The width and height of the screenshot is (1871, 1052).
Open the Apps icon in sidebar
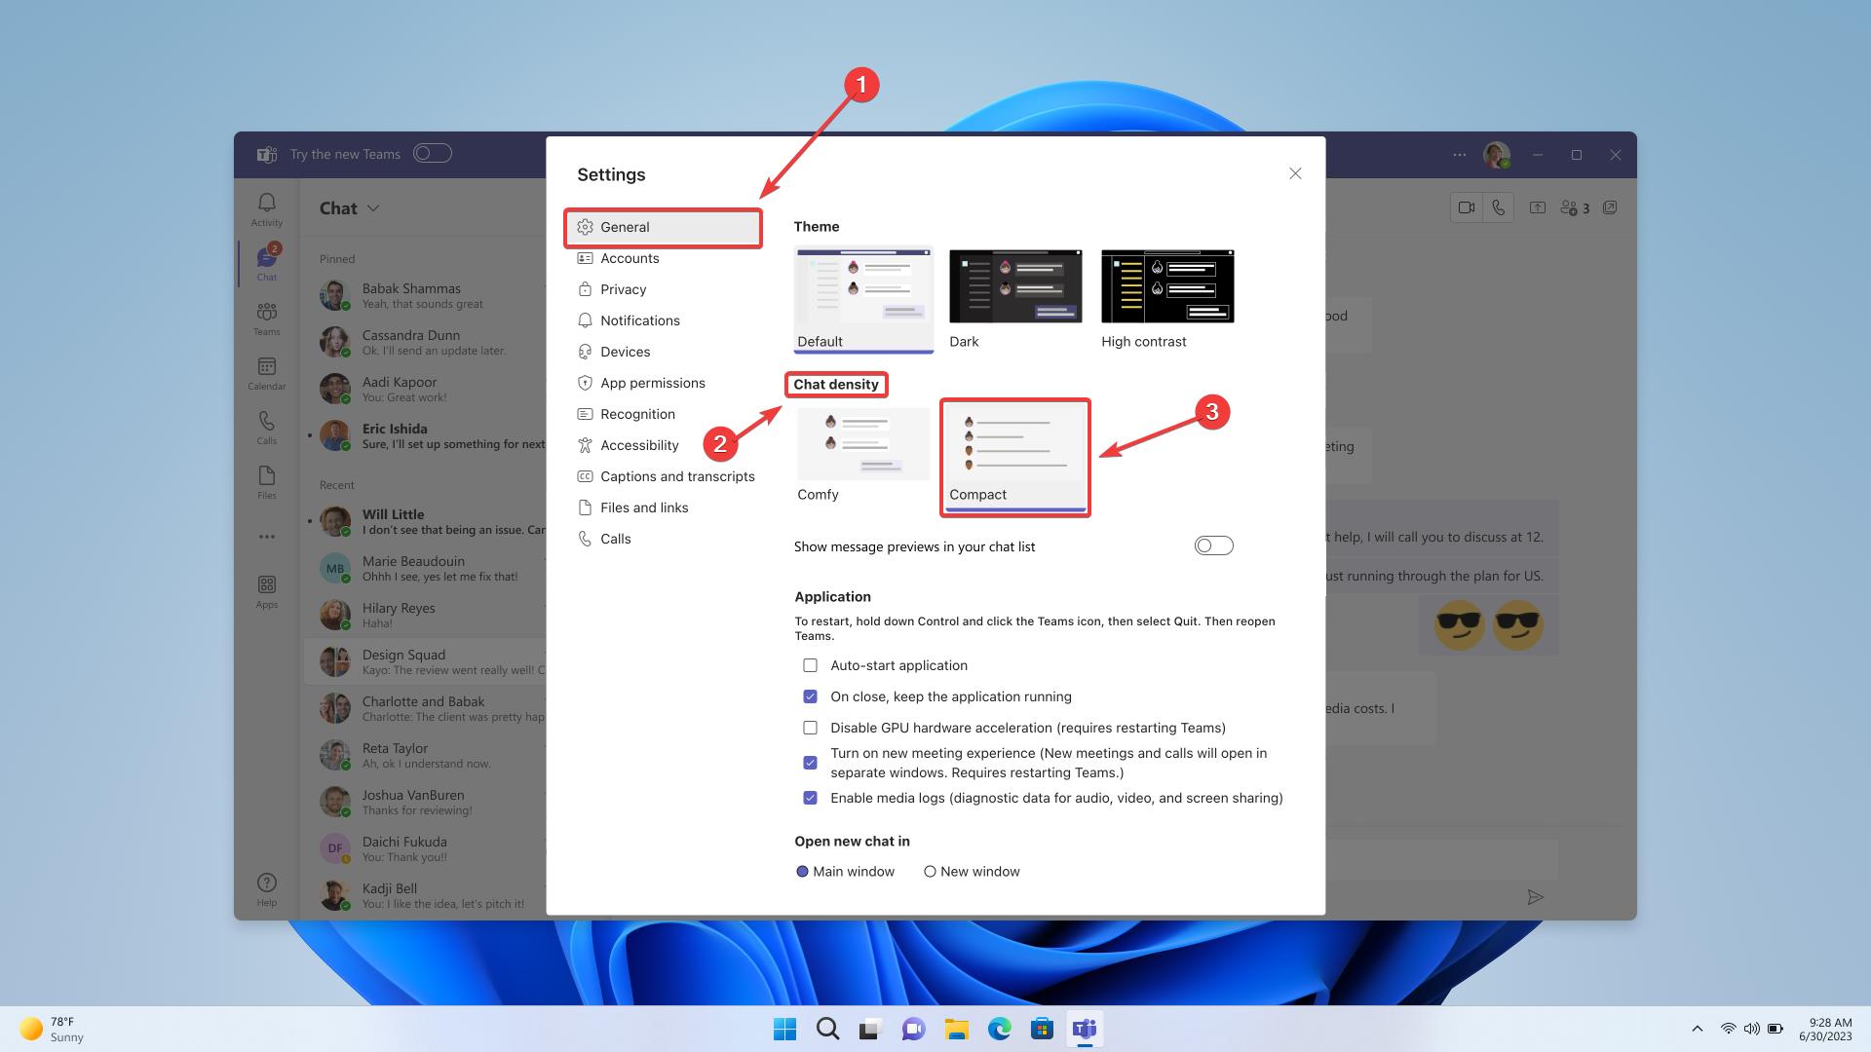pyautogui.click(x=266, y=590)
